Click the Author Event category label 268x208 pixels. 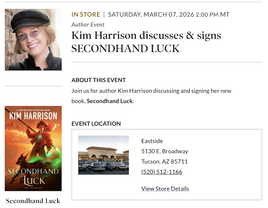(x=88, y=25)
